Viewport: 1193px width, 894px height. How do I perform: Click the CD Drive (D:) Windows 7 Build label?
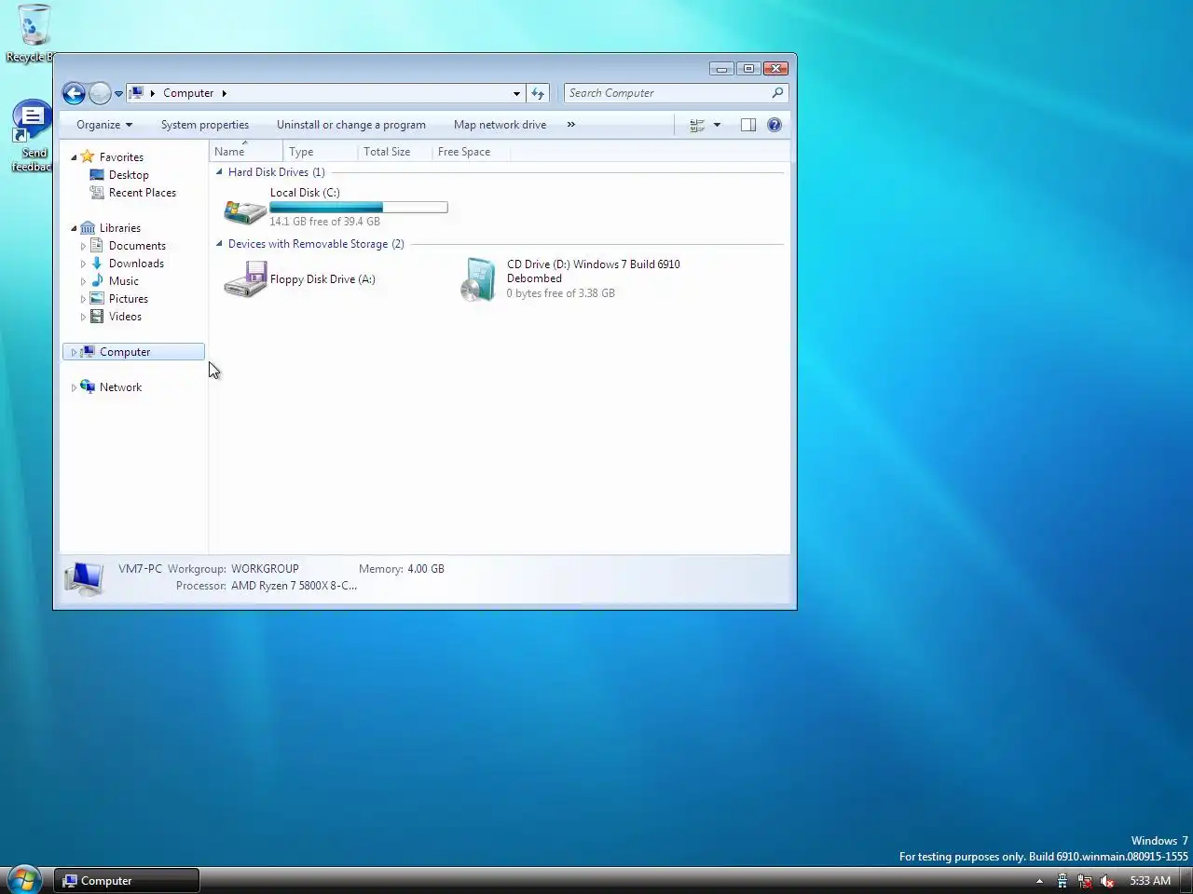[x=594, y=271]
